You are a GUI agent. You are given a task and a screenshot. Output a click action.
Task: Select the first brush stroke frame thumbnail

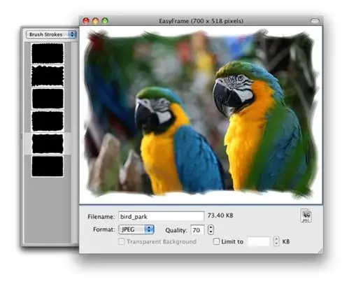(x=48, y=53)
